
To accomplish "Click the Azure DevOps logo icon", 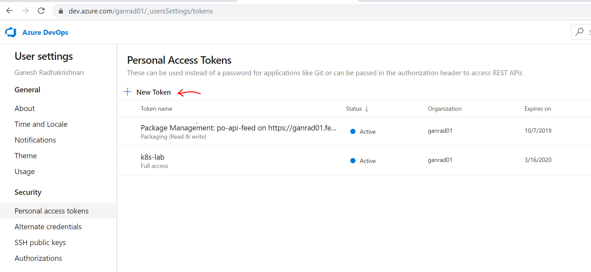I will pyautogui.click(x=11, y=32).
